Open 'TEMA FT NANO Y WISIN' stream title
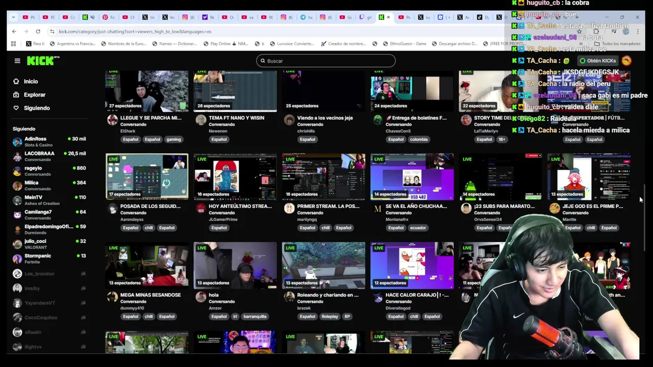 point(236,118)
